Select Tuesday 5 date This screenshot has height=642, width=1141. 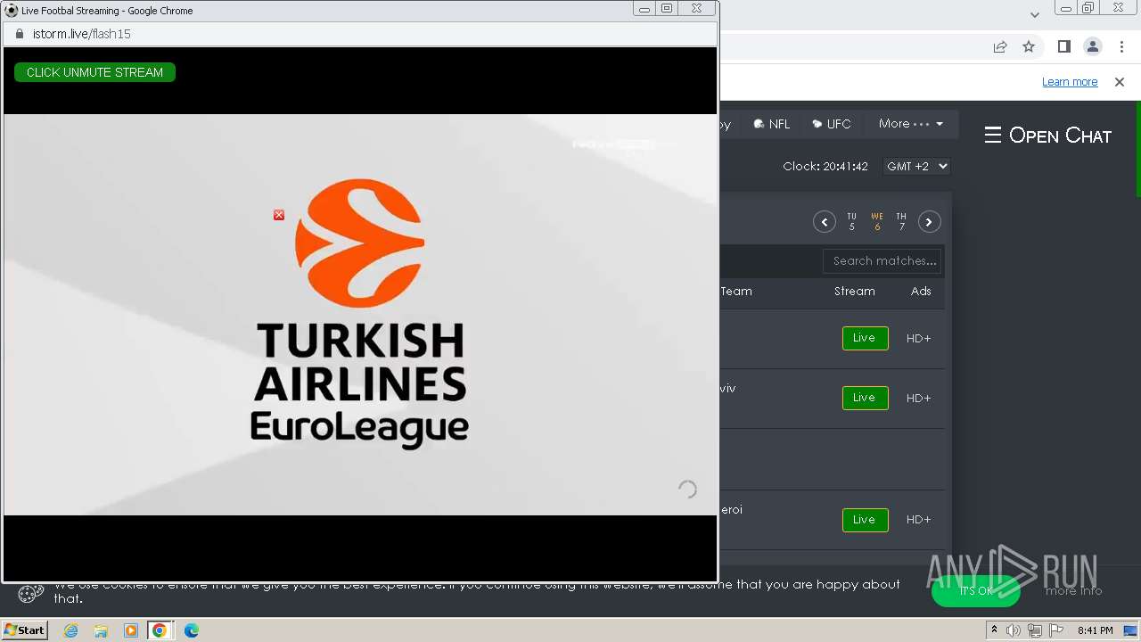[x=851, y=222]
